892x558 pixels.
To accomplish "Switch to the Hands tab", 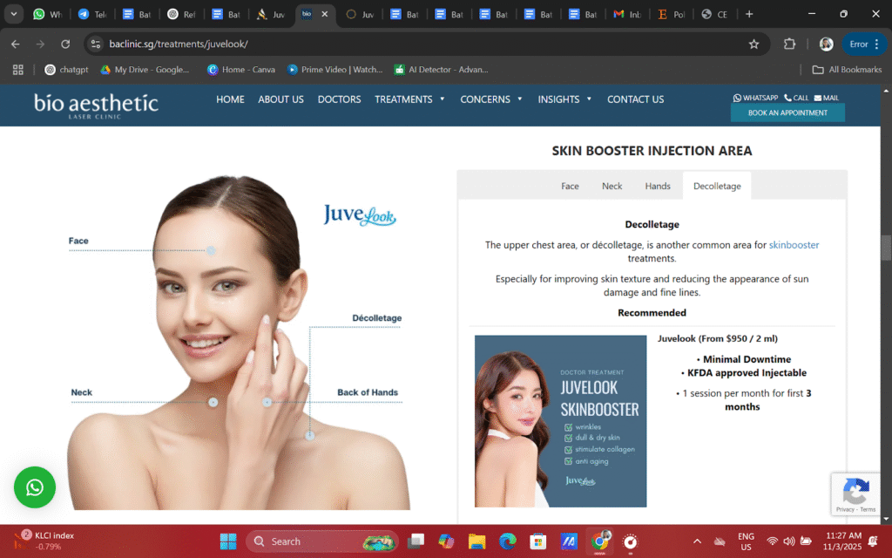I will [658, 187].
